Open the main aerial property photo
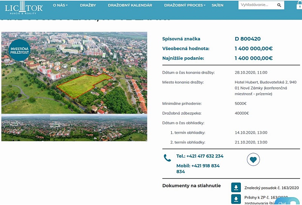302x205 pixels. point(74,73)
